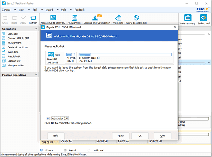The image size is (212, 157).
Task: Collapse the Operations panel
Action: point(36,28)
